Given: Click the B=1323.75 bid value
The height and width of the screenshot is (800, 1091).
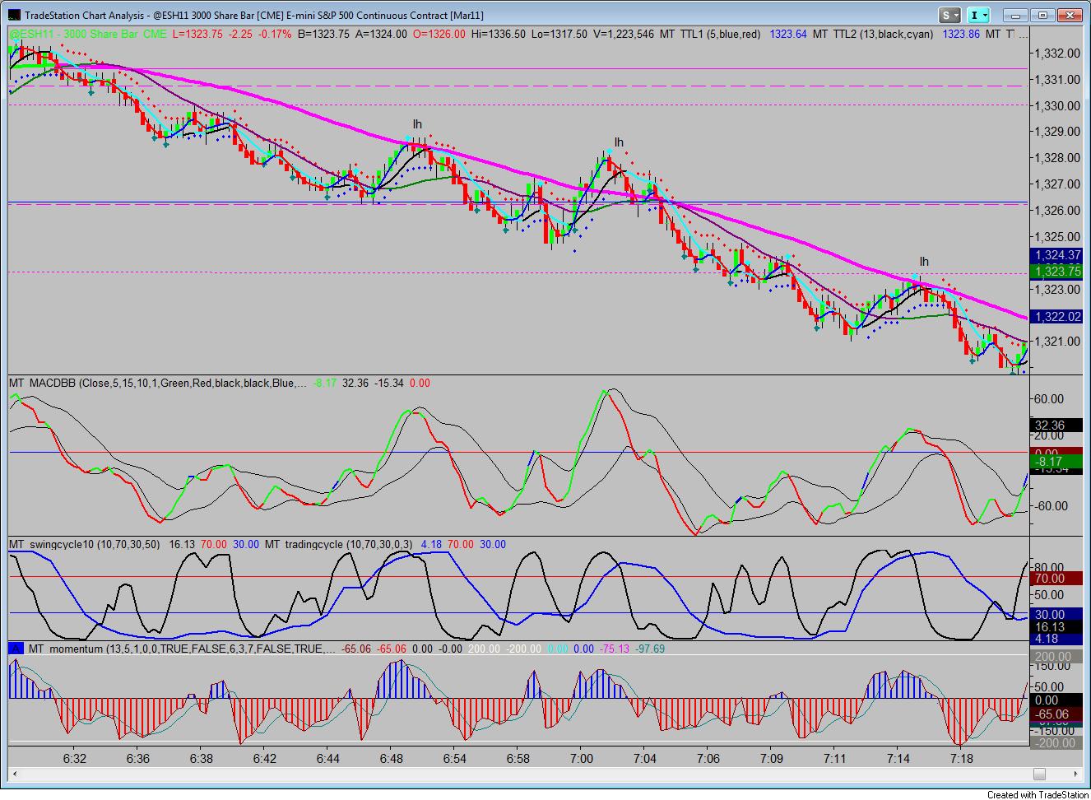Looking at the screenshot, I should pos(323,34).
